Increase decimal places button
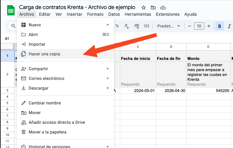The height and width of the screenshot is (148, 233). 136,26
